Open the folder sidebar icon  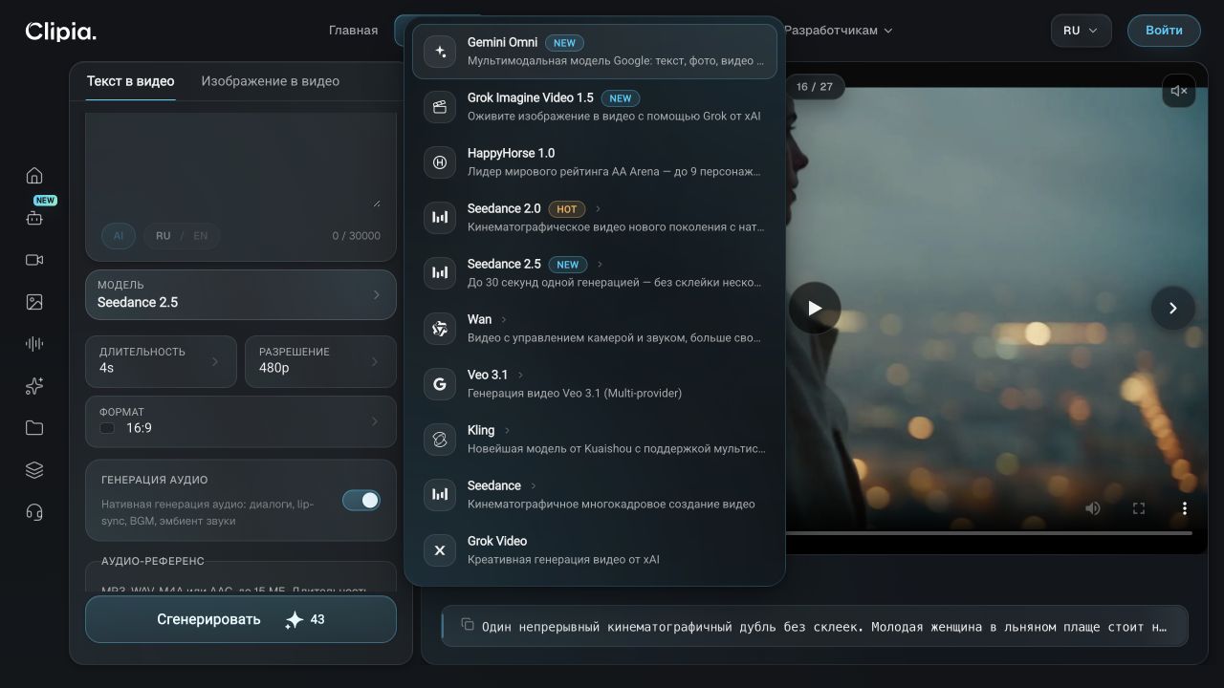pos(34,428)
